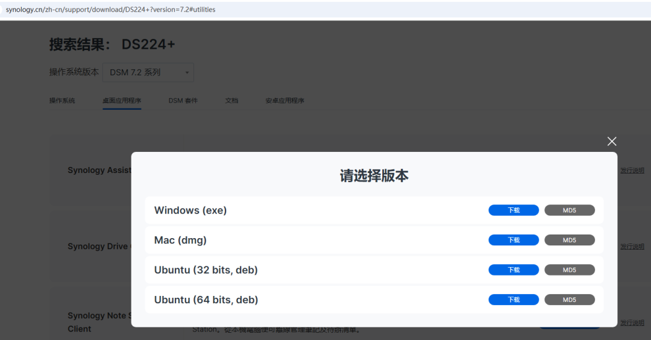Open 发行说明 link for Note Station Client

(x=632, y=323)
